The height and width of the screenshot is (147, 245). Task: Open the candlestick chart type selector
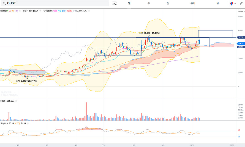pyautogui.click(x=233, y=3)
